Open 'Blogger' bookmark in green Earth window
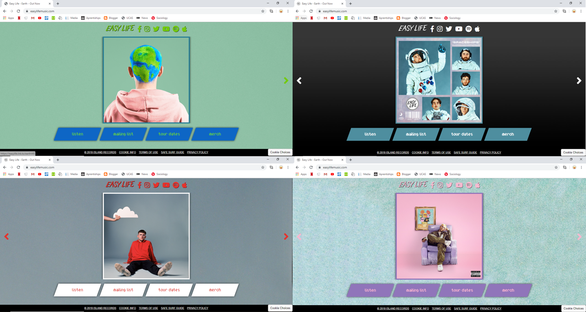 (x=111, y=18)
